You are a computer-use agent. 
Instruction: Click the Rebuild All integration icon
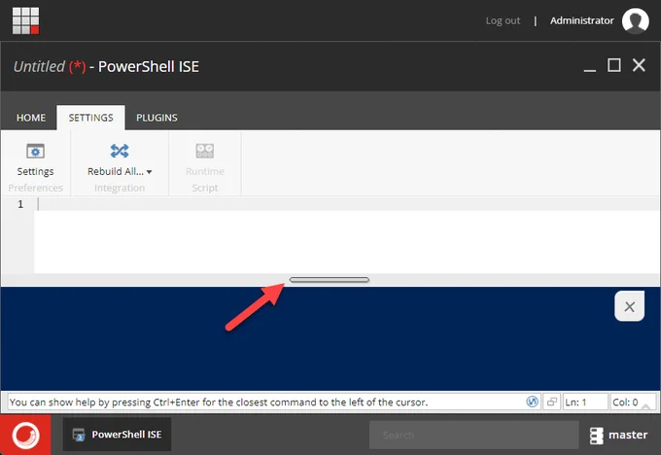point(120,151)
